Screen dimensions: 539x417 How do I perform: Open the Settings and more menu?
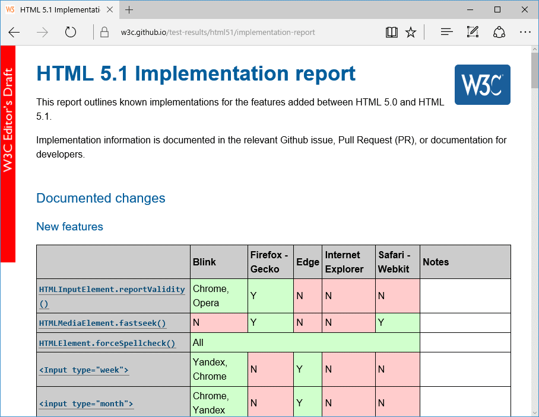(525, 32)
